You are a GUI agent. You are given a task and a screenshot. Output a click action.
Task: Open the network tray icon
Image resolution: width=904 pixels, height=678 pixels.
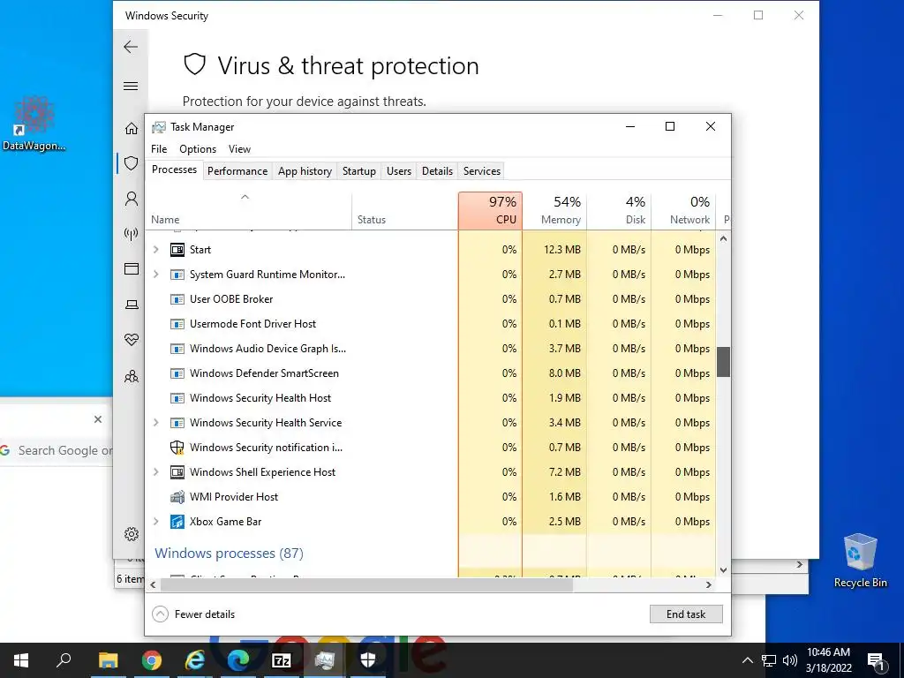click(x=769, y=660)
